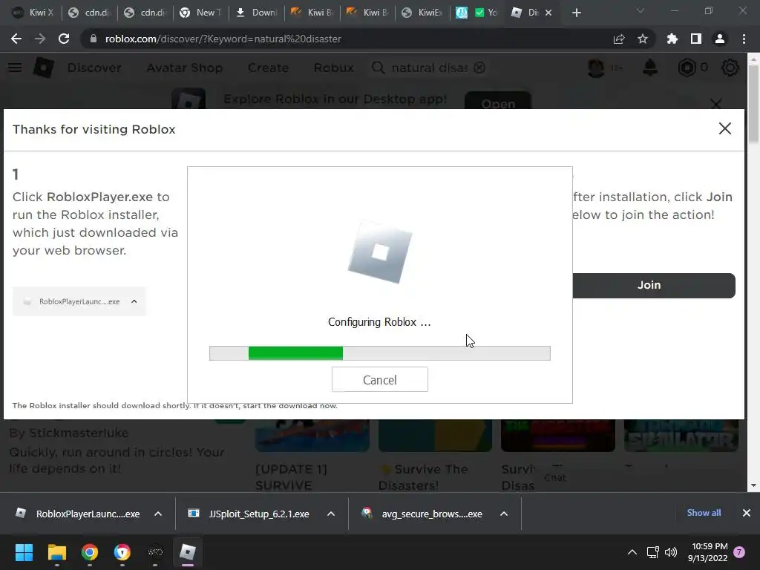Click the browser address bar URL
760x570 pixels.
pyautogui.click(x=223, y=39)
